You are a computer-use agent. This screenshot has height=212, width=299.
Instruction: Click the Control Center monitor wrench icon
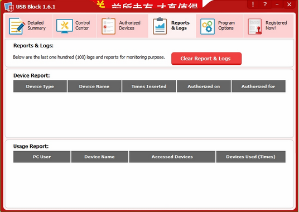coord(65,26)
